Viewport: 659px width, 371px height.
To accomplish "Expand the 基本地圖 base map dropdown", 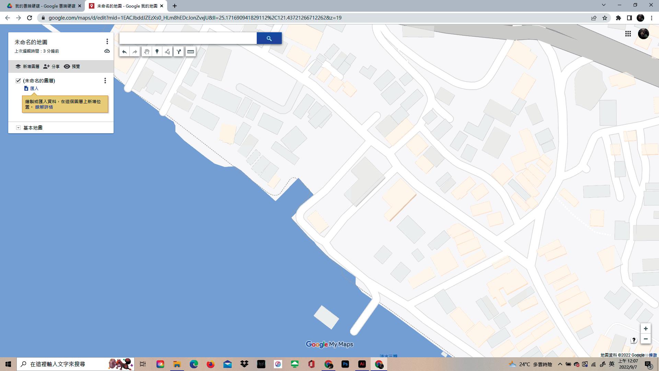I will point(18,128).
